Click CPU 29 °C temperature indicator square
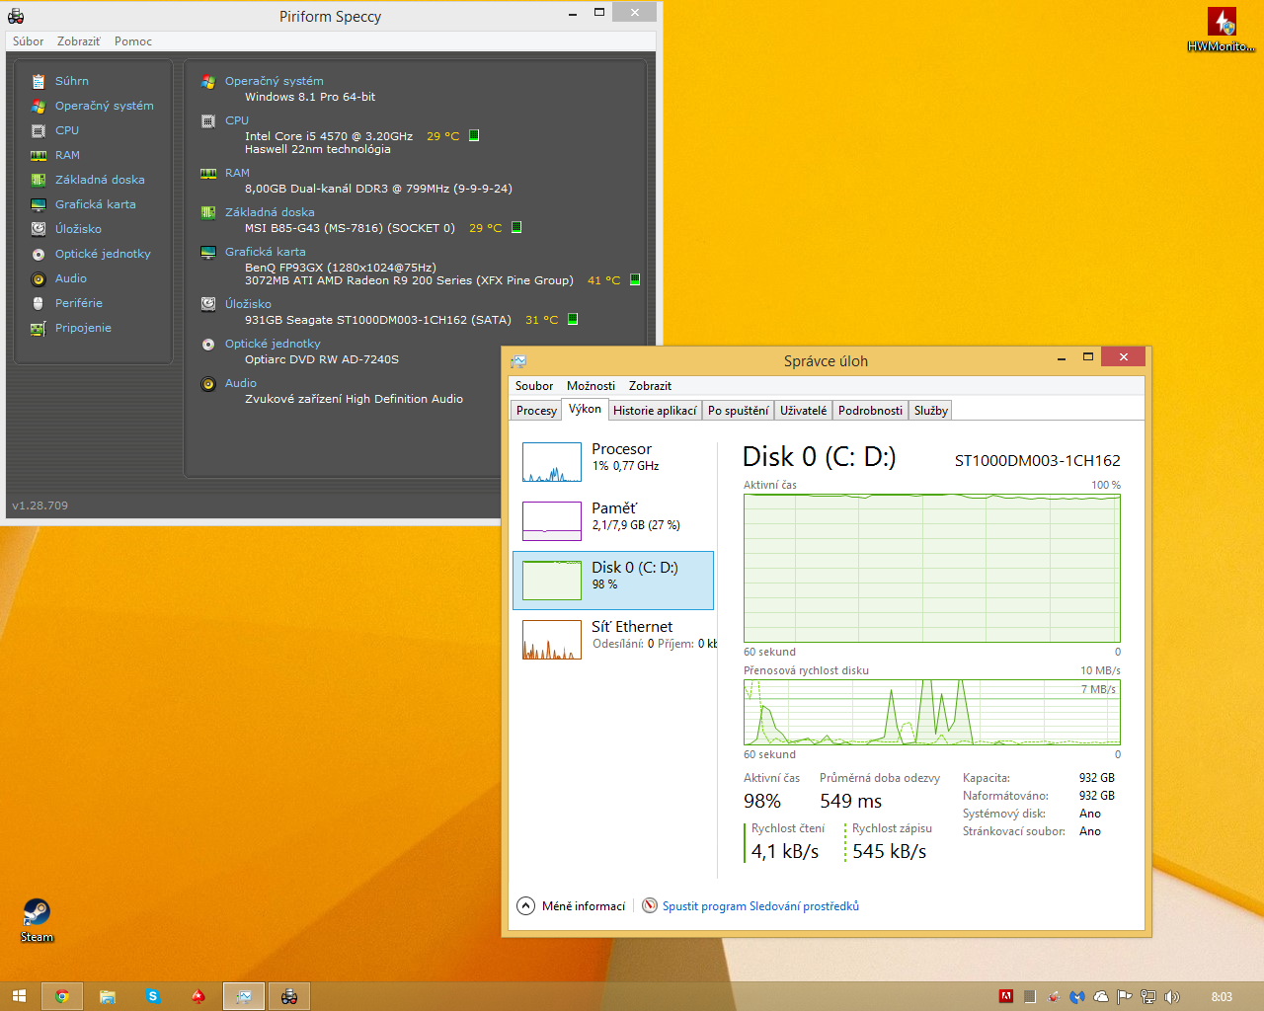1264x1011 pixels. click(474, 135)
